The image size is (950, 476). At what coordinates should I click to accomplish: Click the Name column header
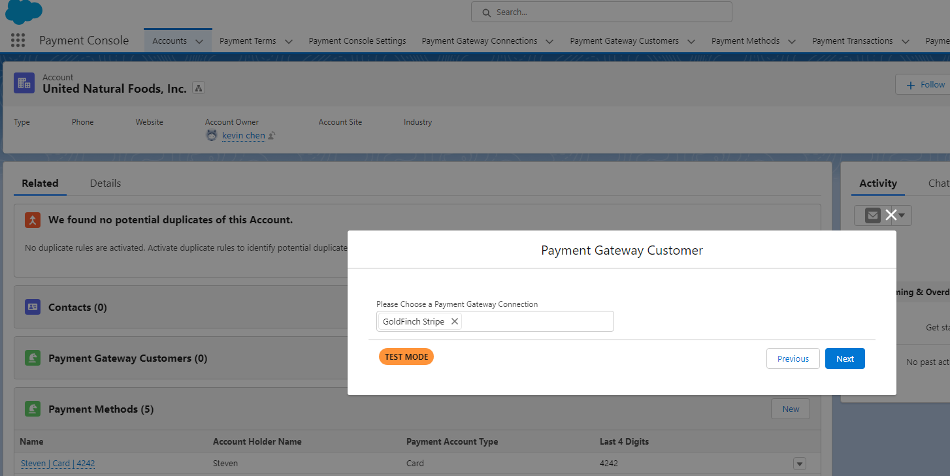pyautogui.click(x=31, y=441)
